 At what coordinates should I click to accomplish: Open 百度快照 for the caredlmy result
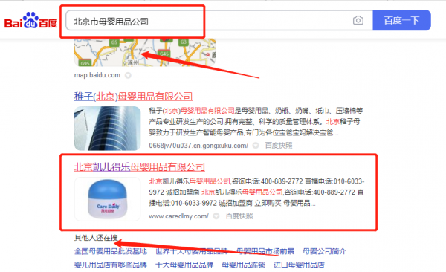[x=239, y=216]
